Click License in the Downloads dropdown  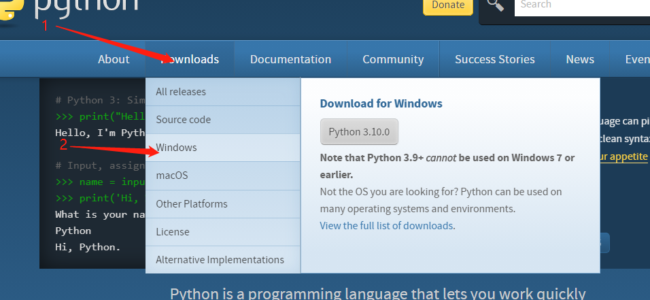pyautogui.click(x=173, y=232)
